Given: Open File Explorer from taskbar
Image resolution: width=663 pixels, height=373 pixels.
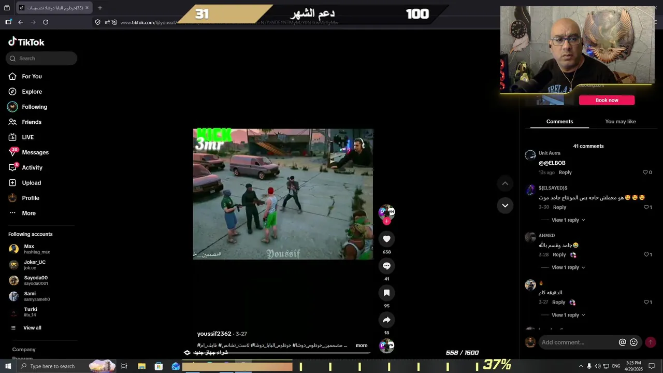Looking at the screenshot, I should 141,366.
